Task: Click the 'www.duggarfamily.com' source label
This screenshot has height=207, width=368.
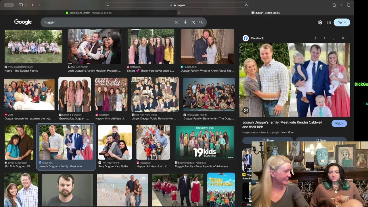Action: [20, 67]
